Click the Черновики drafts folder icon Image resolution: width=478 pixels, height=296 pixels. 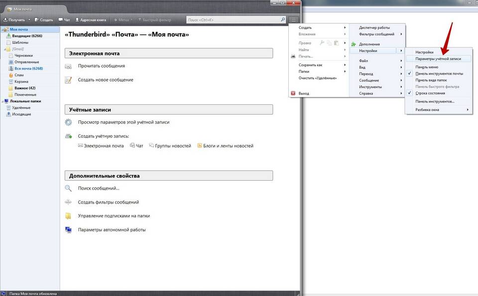(x=11, y=55)
